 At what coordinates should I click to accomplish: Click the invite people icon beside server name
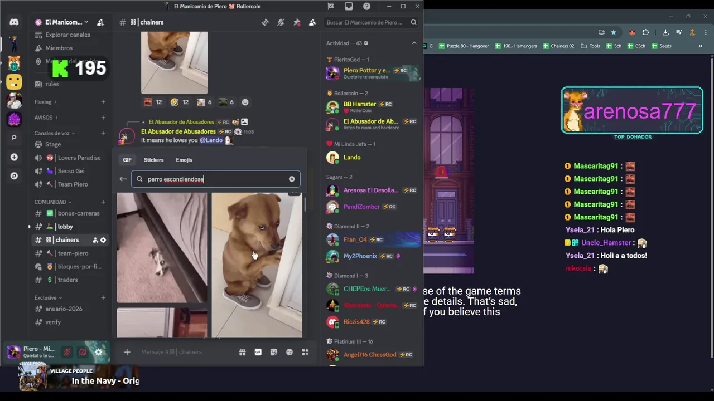(x=100, y=22)
